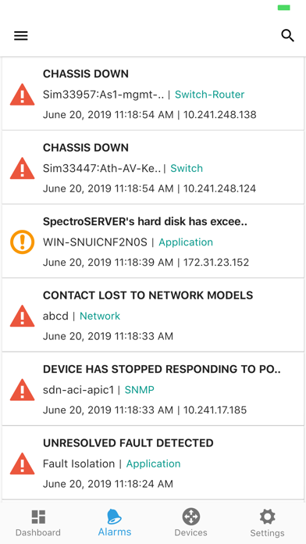Click the Switch-Router type link
This screenshot has height=544, width=306.
click(210, 95)
